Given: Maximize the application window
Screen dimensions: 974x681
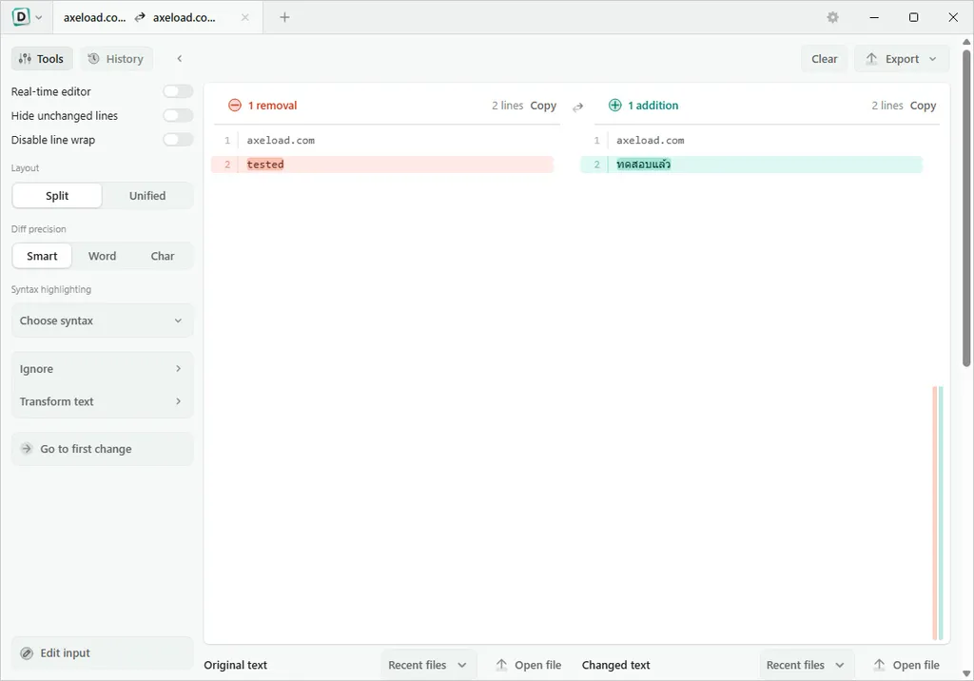Looking at the screenshot, I should coord(913,17).
